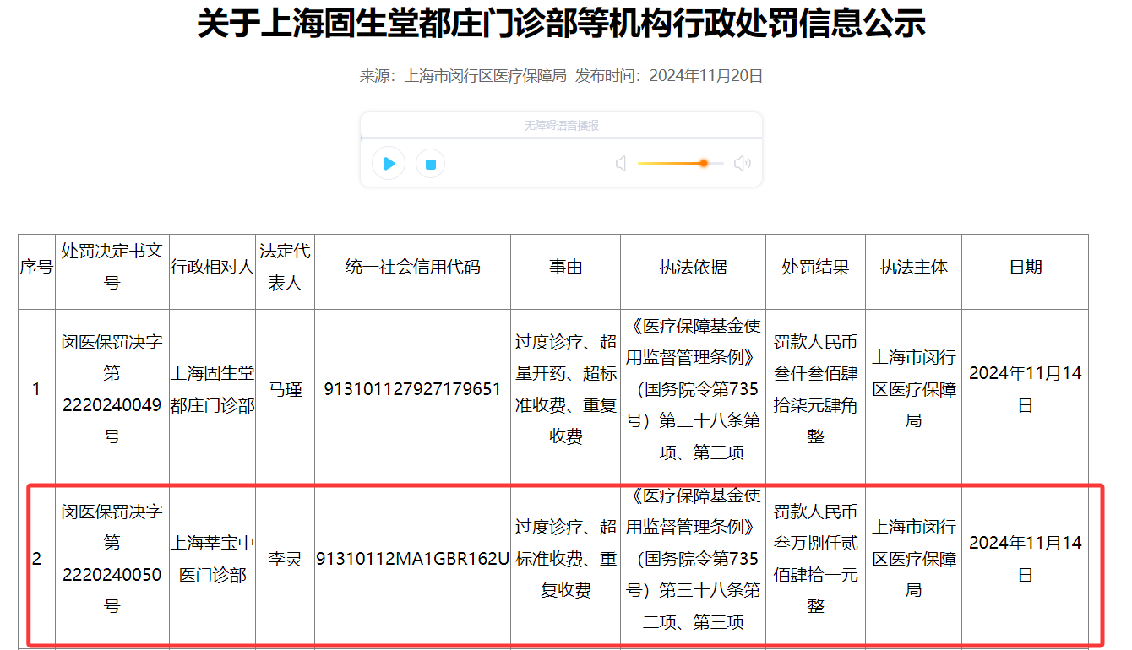Stop the audio broadcast playback
Image resolution: width=1132 pixels, height=650 pixels.
pos(431,164)
